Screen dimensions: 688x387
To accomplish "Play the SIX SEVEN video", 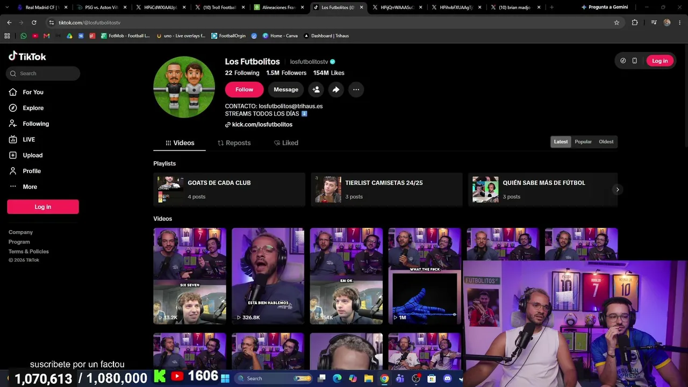I will [190, 276].
